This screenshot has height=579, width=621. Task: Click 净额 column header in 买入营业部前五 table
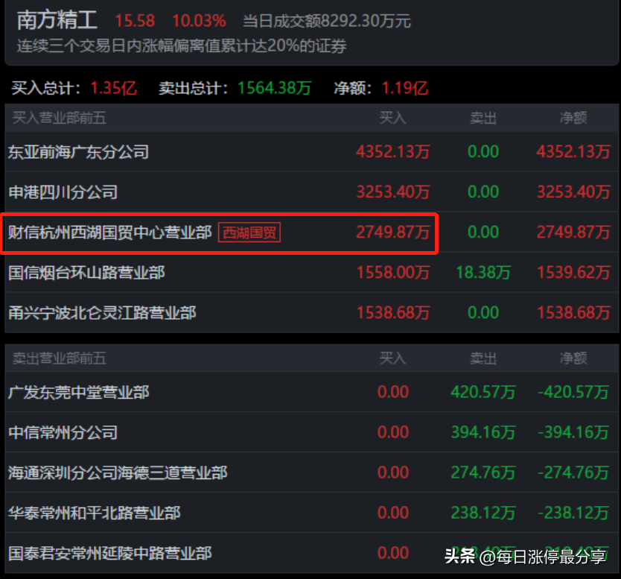tap(573, 118)
